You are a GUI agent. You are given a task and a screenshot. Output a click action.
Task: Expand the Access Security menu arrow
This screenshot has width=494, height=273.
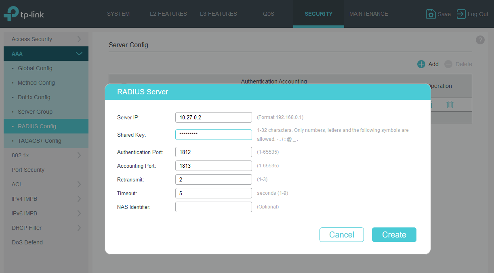click(79, 39)
